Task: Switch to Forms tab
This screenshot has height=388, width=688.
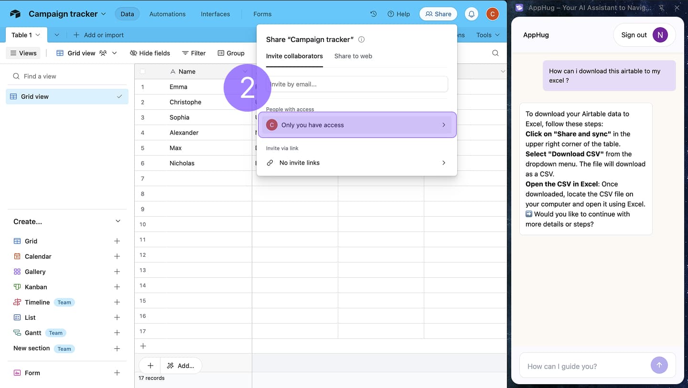Action: [x=262, y=14]
